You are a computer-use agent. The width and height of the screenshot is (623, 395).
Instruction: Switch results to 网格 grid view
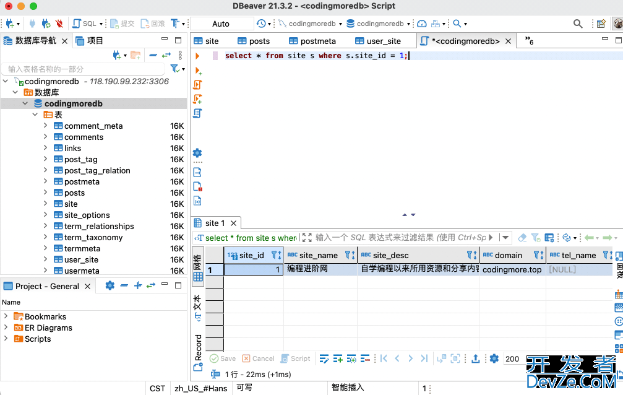coord(197,266)
